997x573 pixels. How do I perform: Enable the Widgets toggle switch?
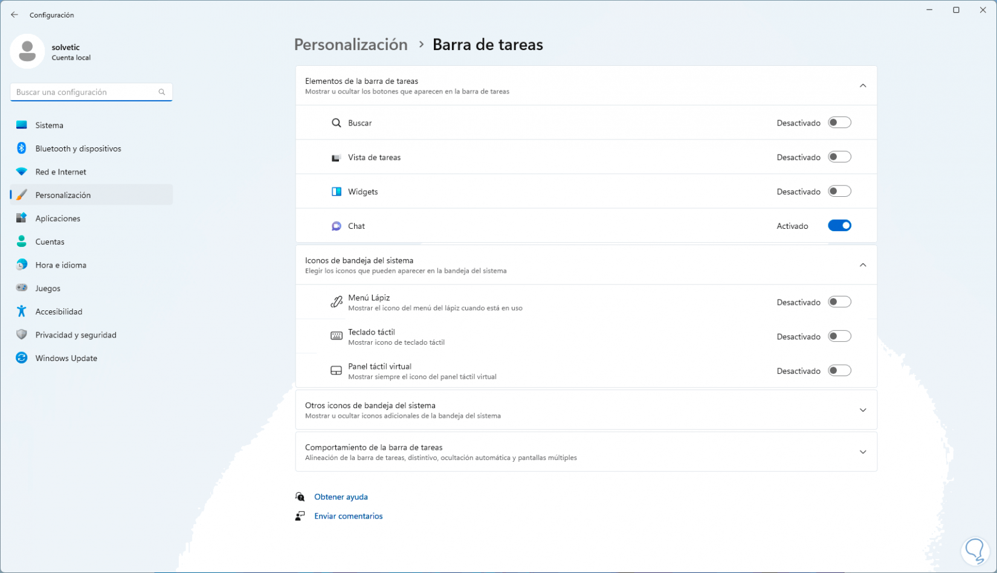point(839,191)
